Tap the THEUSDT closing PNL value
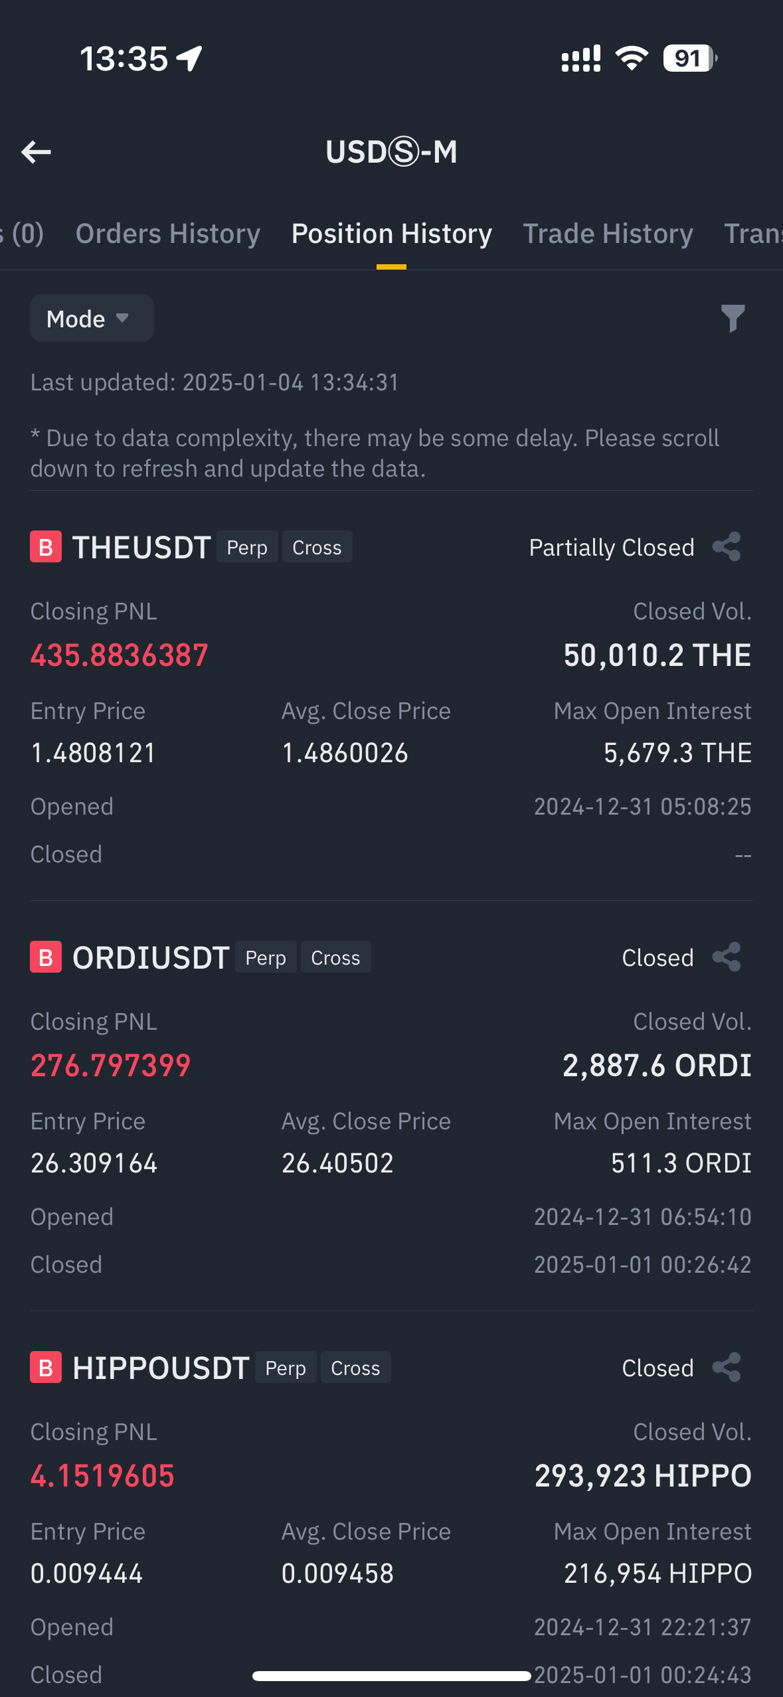The width and height of the screenshot is (783, 1697). [x=120, y=655]
